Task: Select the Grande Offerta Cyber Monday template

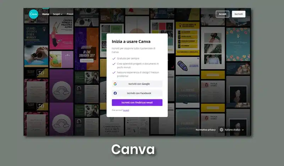Action: (36, 45)
